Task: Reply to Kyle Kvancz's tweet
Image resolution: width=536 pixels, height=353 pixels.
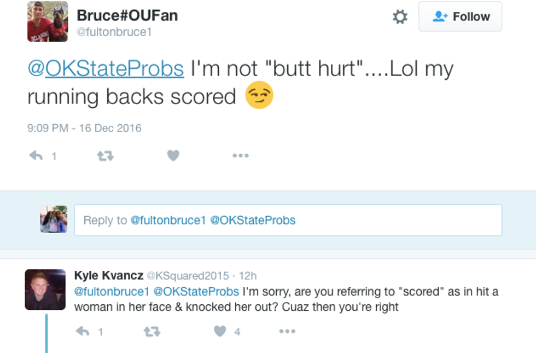Action: coord(82,331)
